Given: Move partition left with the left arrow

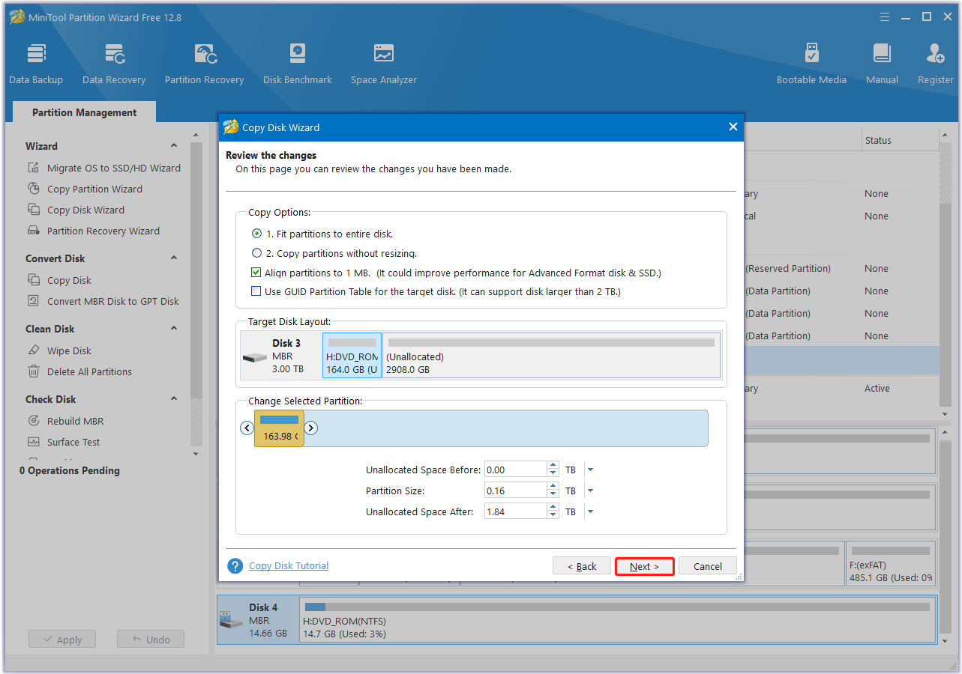Looking at the screenshot, I should 247,428.
